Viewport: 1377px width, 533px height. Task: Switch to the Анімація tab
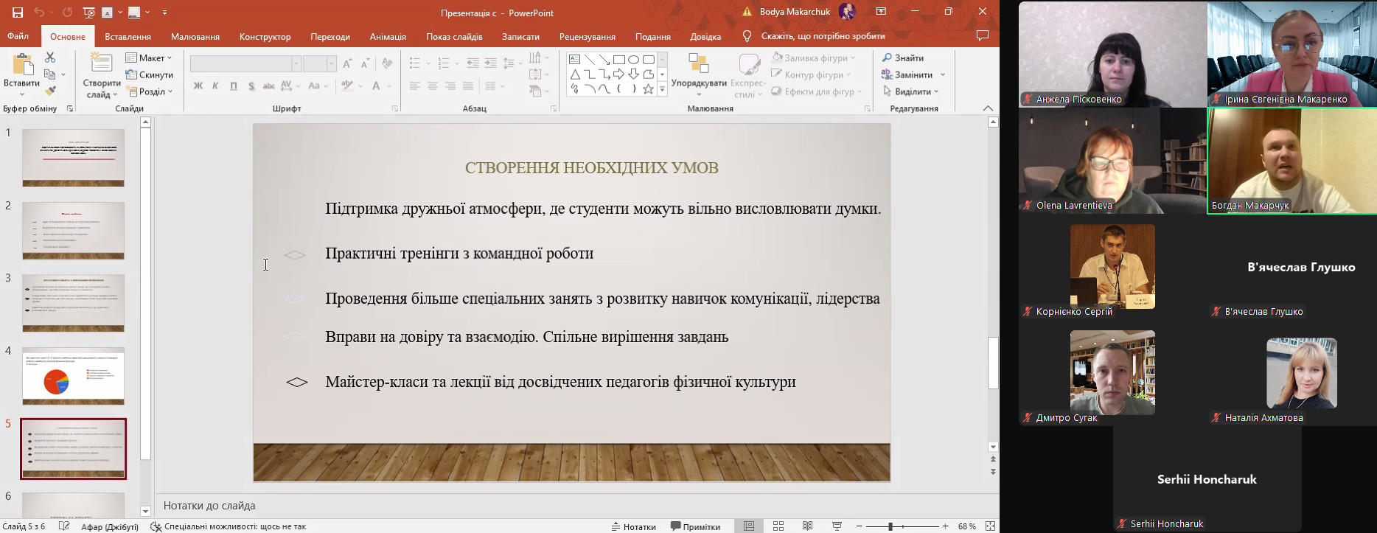(x=388, y=36)
